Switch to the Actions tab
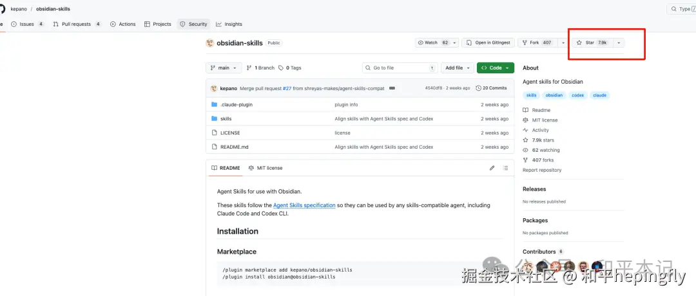This screenshot has width=696, height=296. pos(123,24)
